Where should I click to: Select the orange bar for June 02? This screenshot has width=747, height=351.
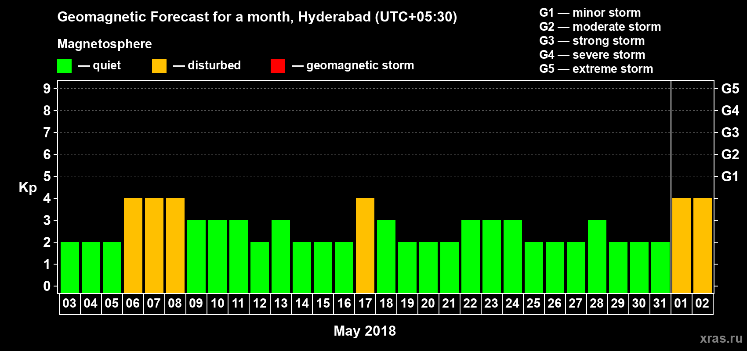point(703,245)
